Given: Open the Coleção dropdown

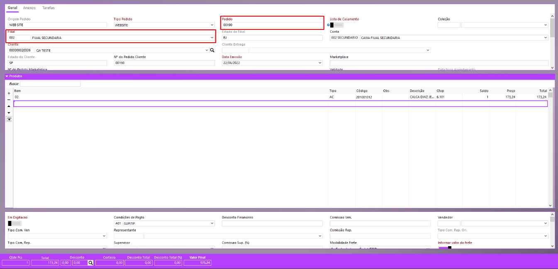Looking at the screenshot, I should tap(546, 25).
